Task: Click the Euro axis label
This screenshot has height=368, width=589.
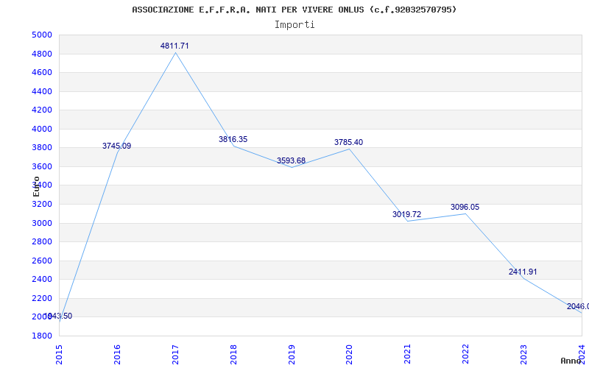Action: pos(36,186)
